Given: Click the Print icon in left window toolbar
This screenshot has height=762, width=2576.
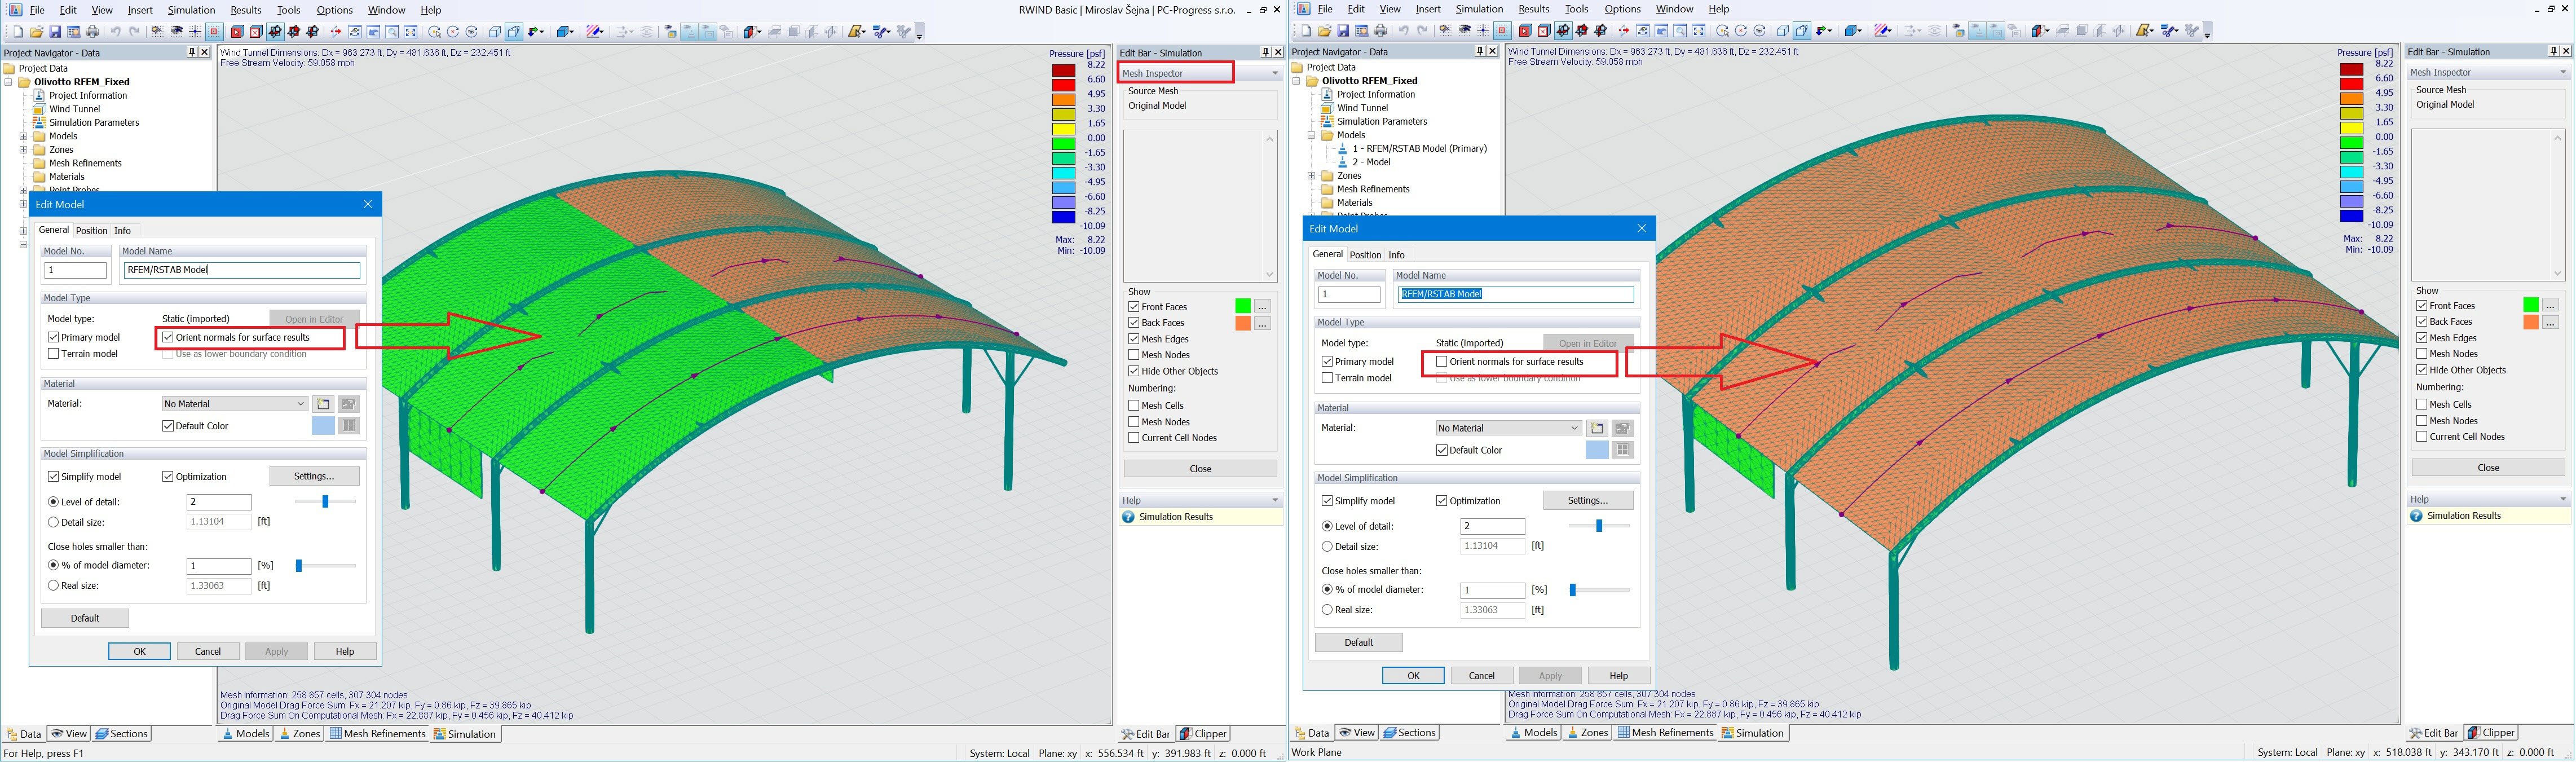Looking at the screenshot, I should pyautogui.click(x=92, y=32).
